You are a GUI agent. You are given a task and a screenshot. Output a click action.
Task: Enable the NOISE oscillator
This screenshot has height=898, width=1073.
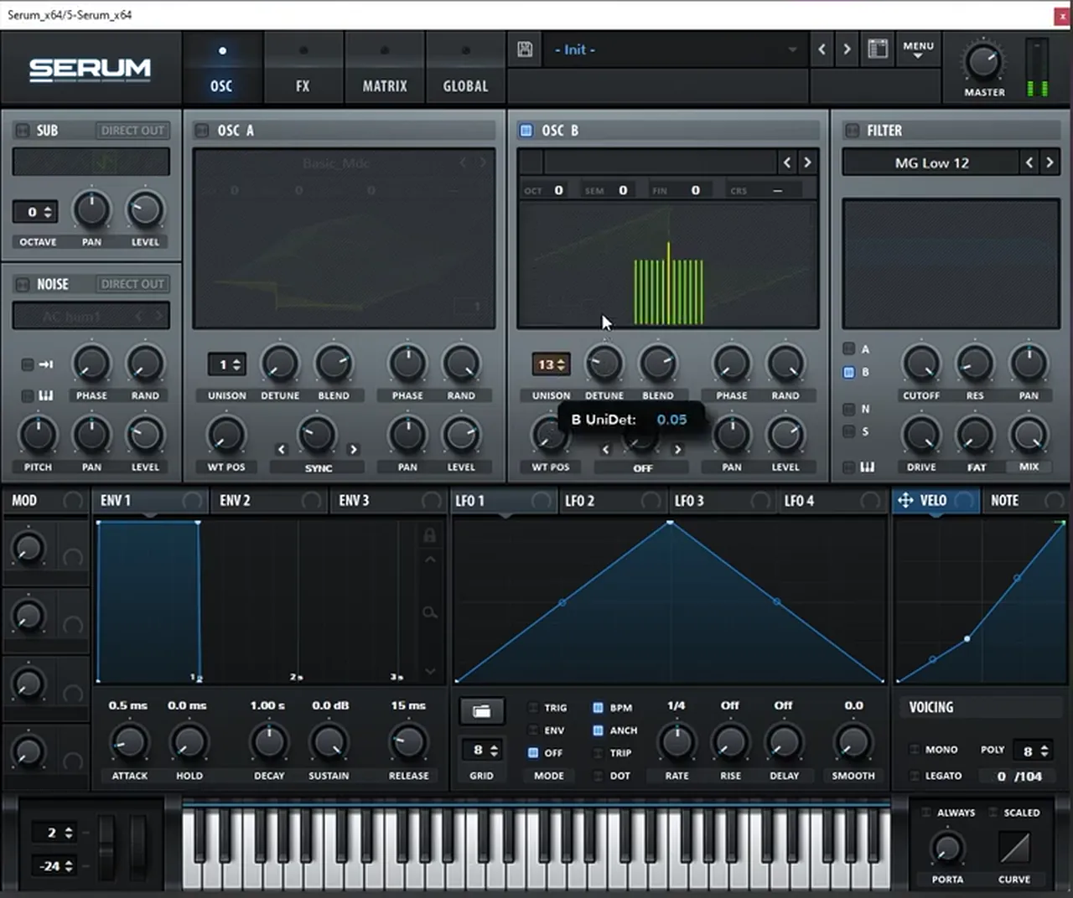23,285
